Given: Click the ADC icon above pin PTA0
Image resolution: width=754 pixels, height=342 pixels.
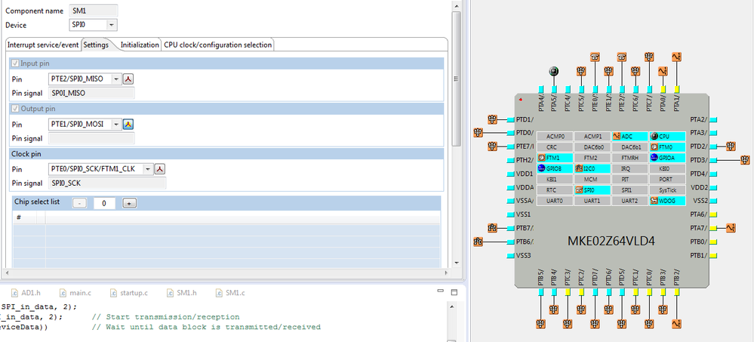Looking at the screenshot, I should pos(663,71).
